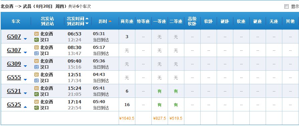Open train G307 link
The width and height of the screenshot is (299, 126).
[14, 50]
